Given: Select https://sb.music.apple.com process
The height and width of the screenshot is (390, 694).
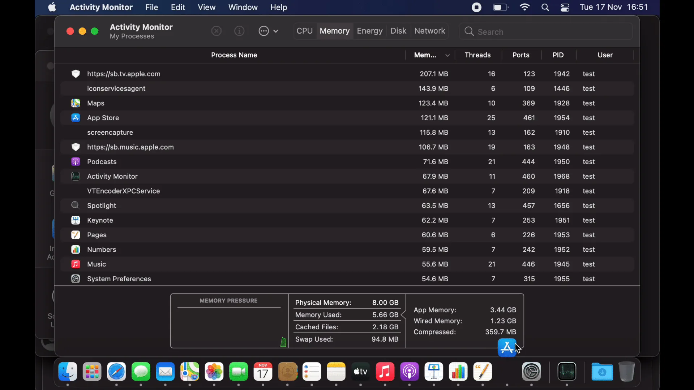Looking at the screenshot, I should (x=347, y=147).
